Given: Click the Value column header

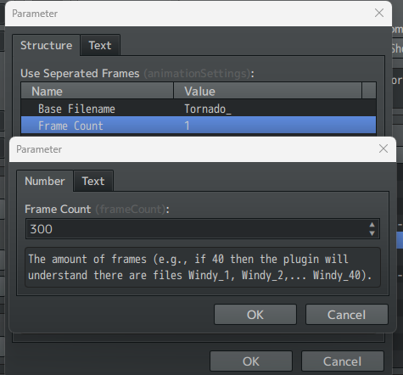Looking at the screenshot, I should click(267, 92).
